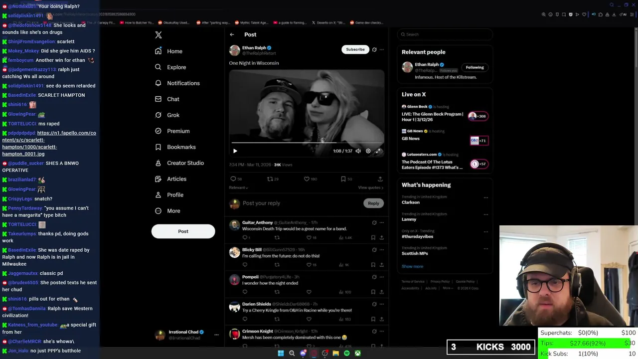Open taskbar search icon

pyautogui.click(x=292, y=354)
